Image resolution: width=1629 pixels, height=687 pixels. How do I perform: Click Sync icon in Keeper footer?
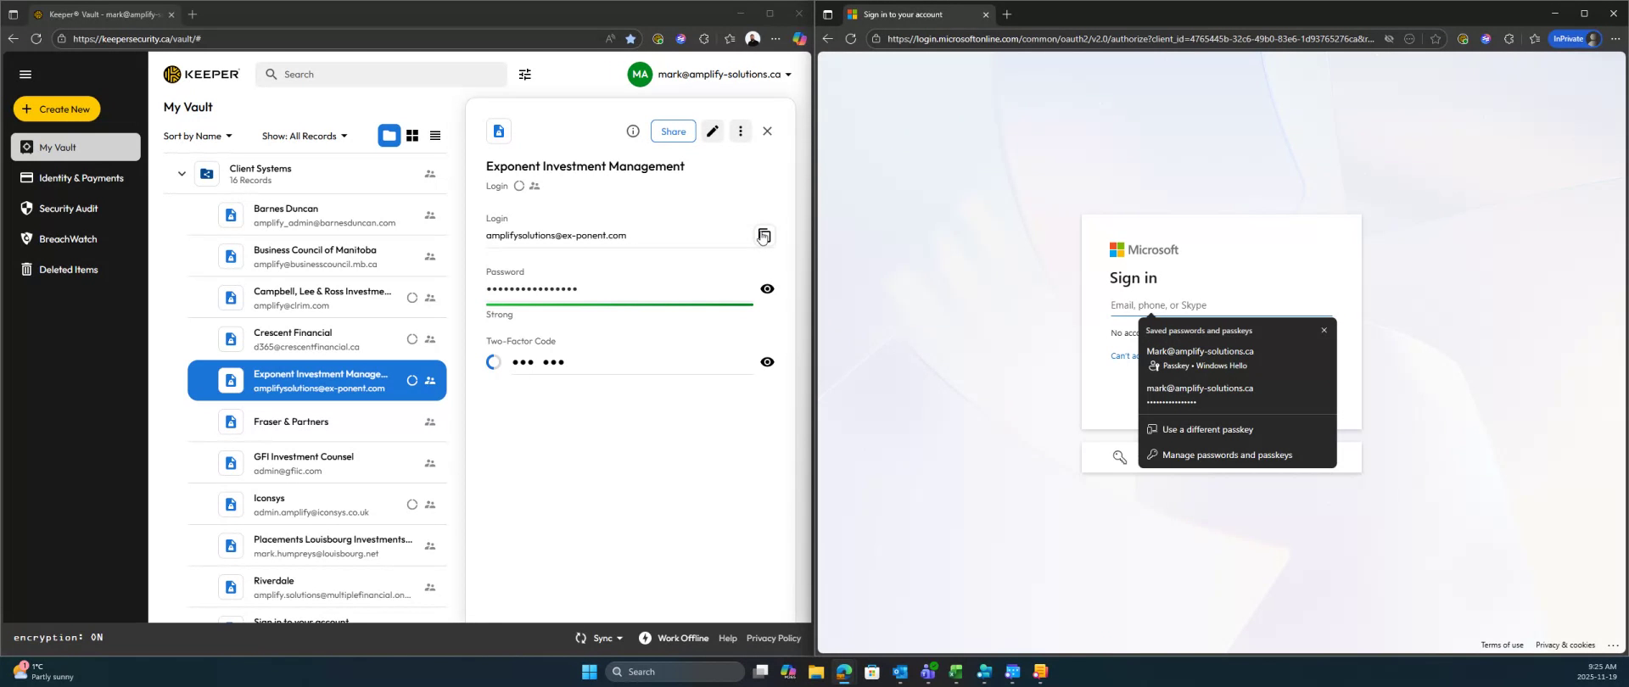[581, 639]
